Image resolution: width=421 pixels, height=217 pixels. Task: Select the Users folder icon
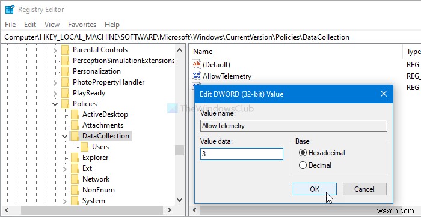click(x=85, y=147)
